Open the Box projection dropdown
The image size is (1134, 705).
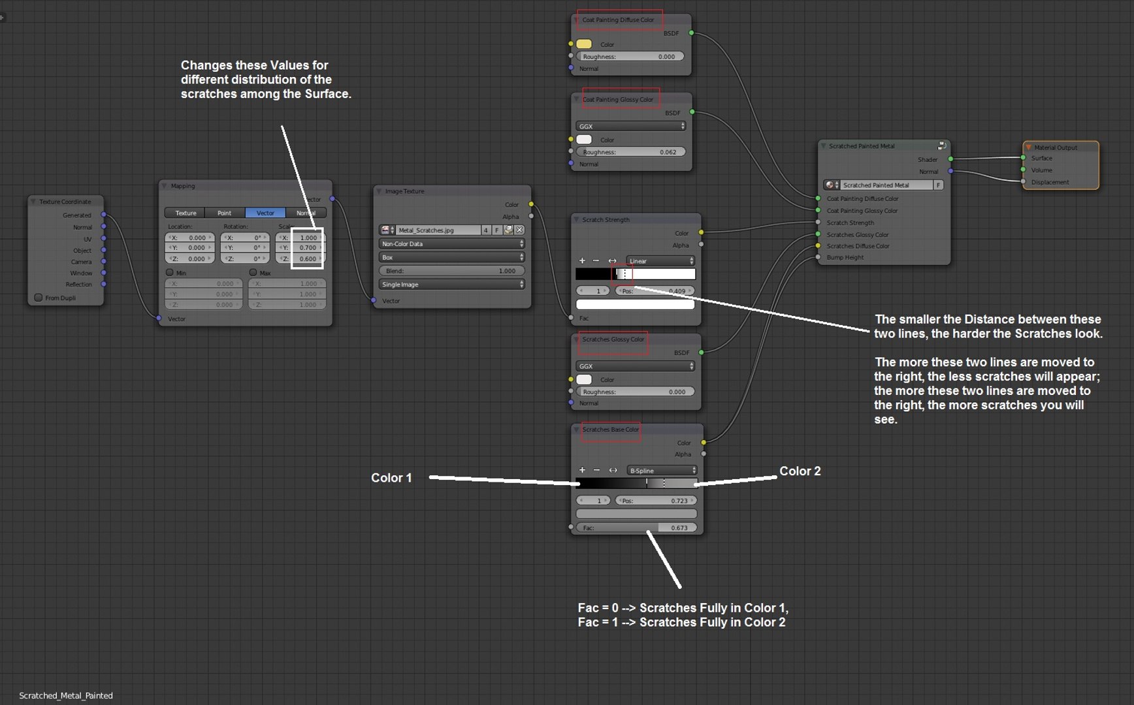[x=451, y=257]
